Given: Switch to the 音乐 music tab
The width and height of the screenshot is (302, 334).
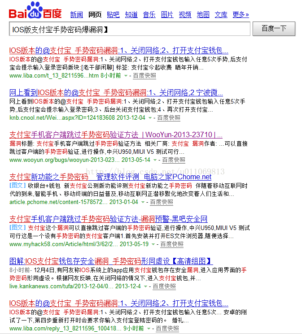Looking at the screenshot, I should click(149, 14).
